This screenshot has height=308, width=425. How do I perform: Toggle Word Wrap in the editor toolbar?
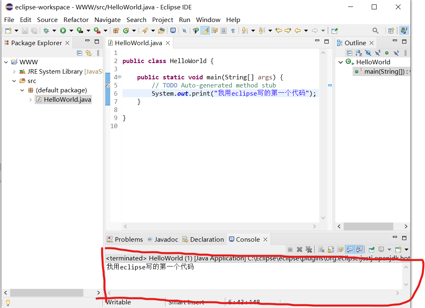215,31
